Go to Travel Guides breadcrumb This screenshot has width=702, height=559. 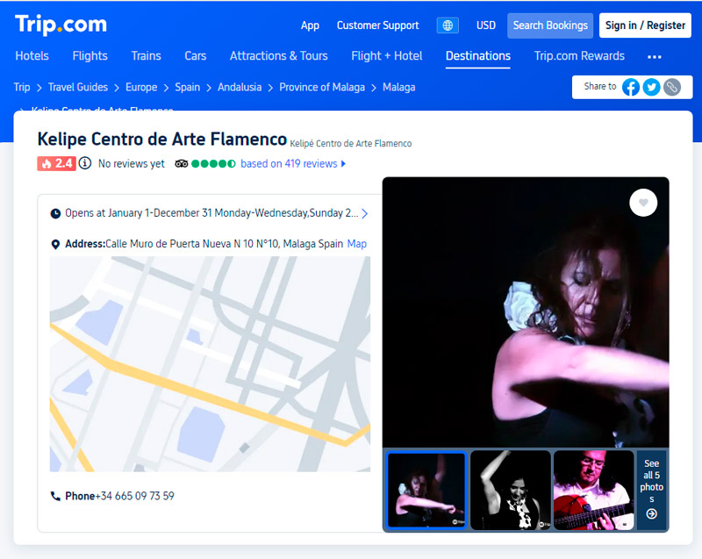(x=78, y=87)
